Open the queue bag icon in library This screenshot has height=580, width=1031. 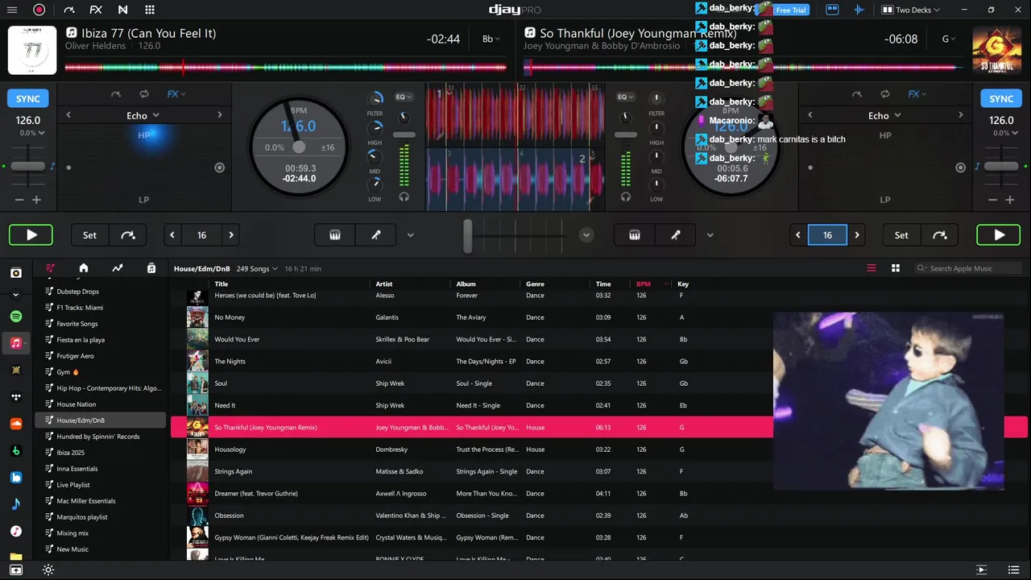click(151, 268)
